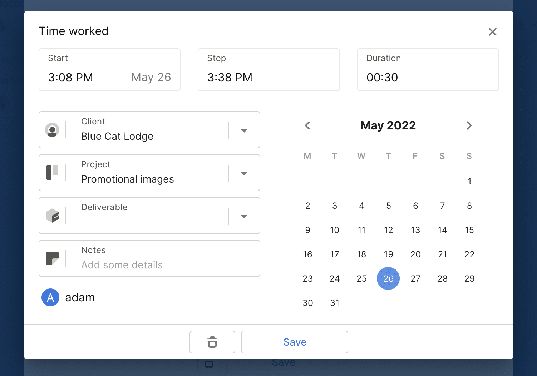
Task: Choose the highlighted date 26
Action: pyautogui.click(x=388, y=278)
